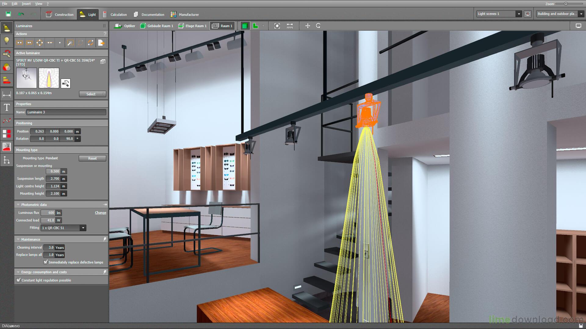The height and width of the screenshot is (329, 586).
Task: Open the Insert menu
Action: pyautogui.click(x=26, y=4)
